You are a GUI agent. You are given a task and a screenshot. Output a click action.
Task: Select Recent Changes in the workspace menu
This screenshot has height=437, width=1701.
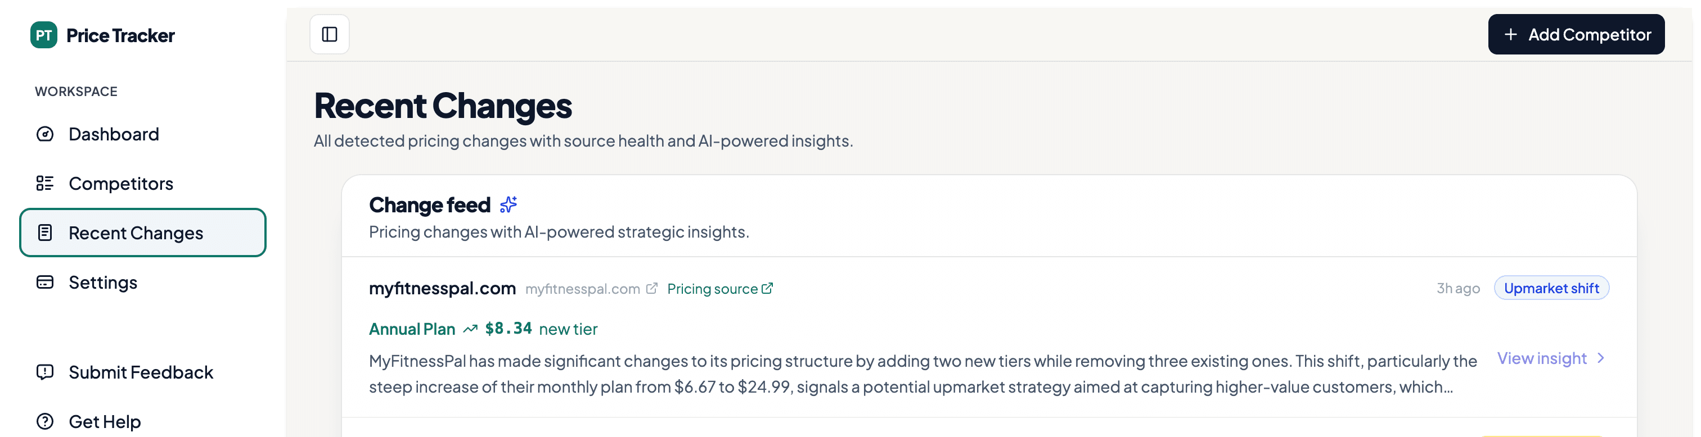click(x=136, y=232)
